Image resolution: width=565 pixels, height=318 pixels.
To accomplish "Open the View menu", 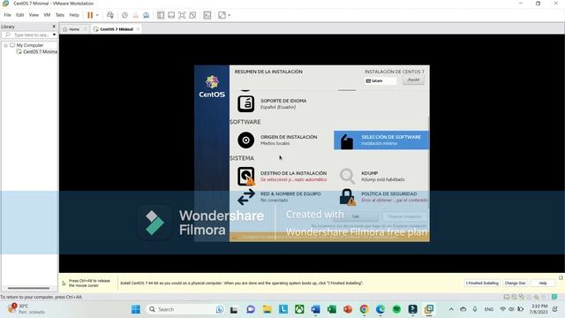I will (x=34, y=15).
